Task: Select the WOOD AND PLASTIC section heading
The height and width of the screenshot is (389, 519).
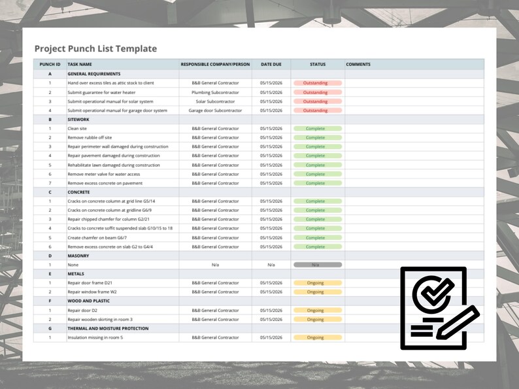Action: 89,301
